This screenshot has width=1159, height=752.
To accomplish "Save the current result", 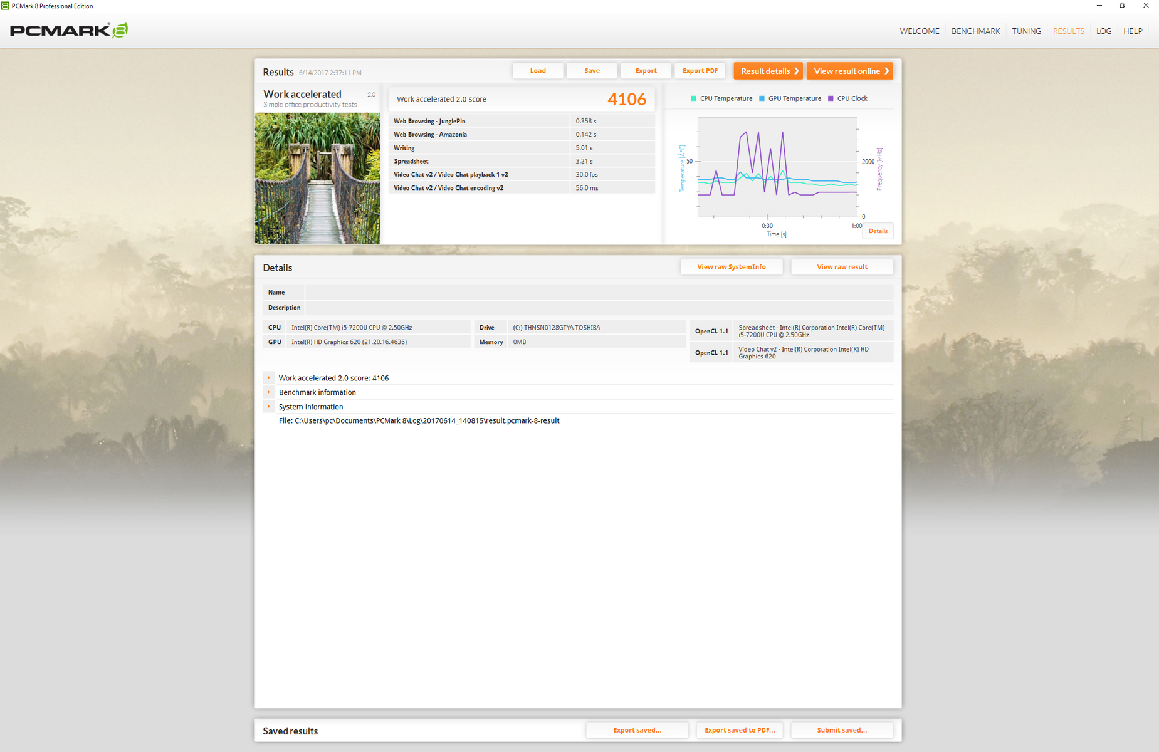I will 592,71.
